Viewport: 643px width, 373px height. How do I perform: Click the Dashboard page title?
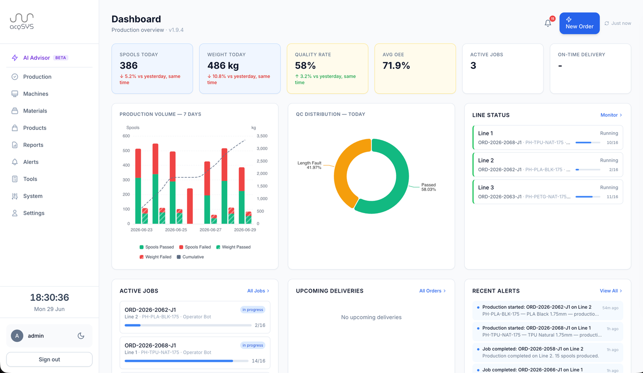pyautogui.click(x=136, y=19)
